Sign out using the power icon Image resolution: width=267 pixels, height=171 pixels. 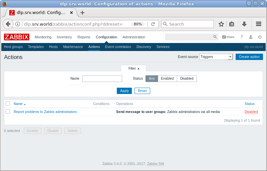point(260,37)
